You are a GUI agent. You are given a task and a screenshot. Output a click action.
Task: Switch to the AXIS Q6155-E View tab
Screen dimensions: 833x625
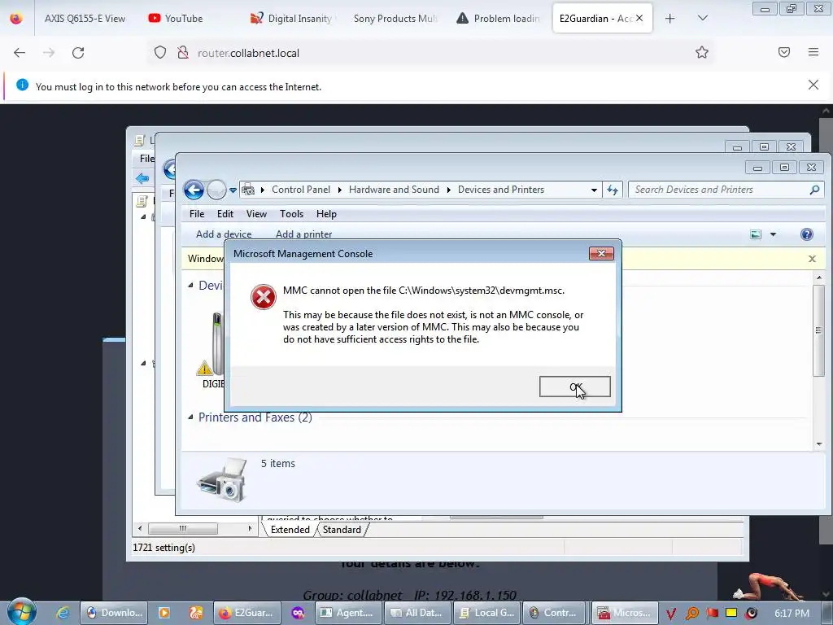point(85,19)
